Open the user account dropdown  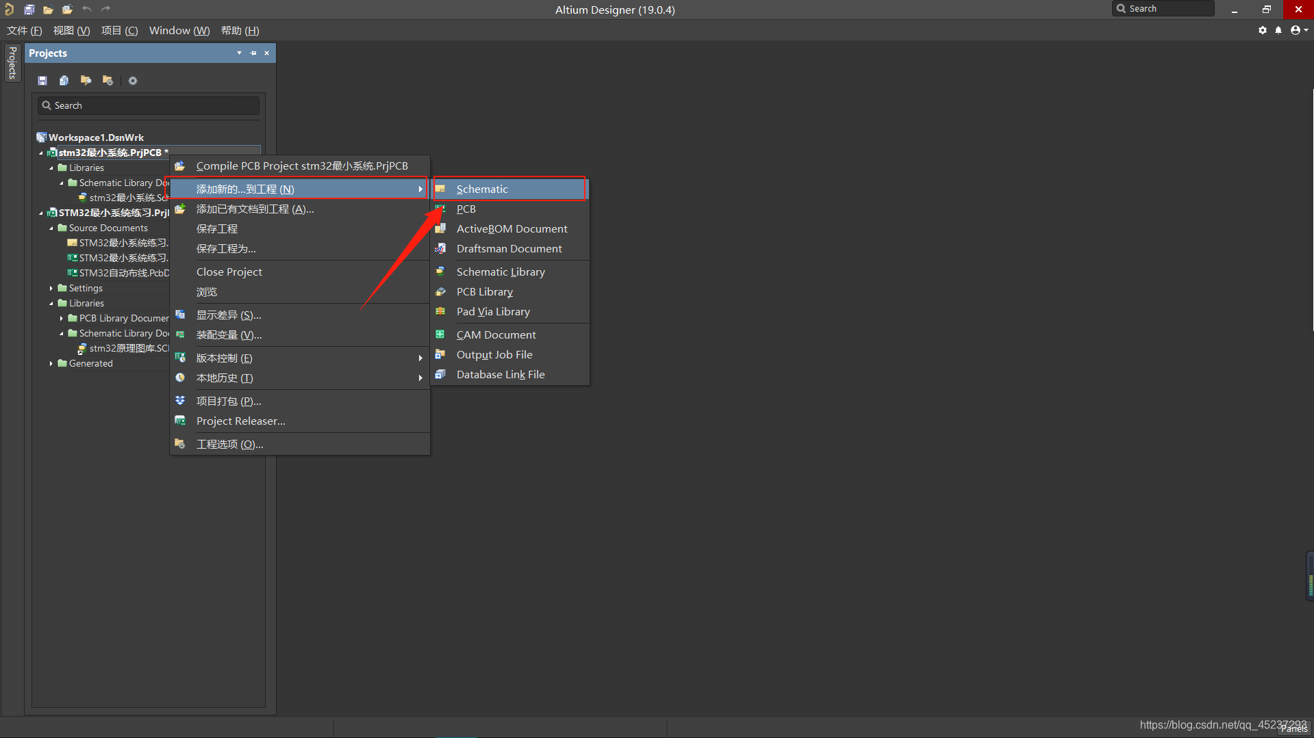tap(1299, 30)
